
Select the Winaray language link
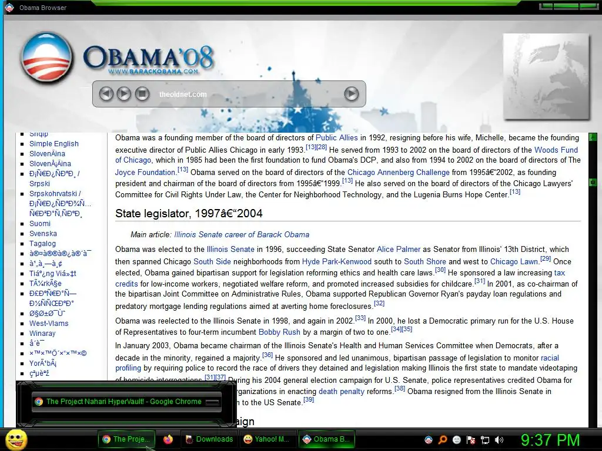pyautogui.click(x=42, y=334)
